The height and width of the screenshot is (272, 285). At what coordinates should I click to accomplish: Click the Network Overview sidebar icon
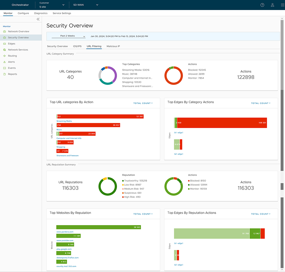4,31
